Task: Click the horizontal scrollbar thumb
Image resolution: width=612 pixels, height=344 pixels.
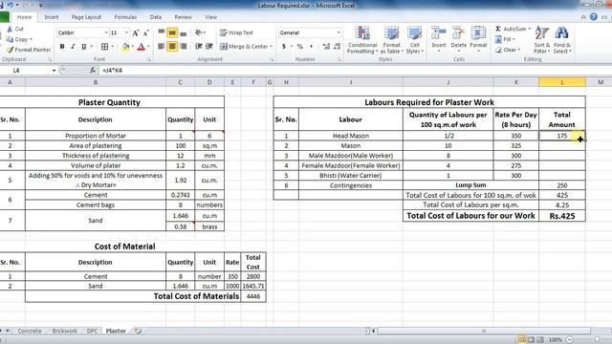Action: [x=484, y=332]
